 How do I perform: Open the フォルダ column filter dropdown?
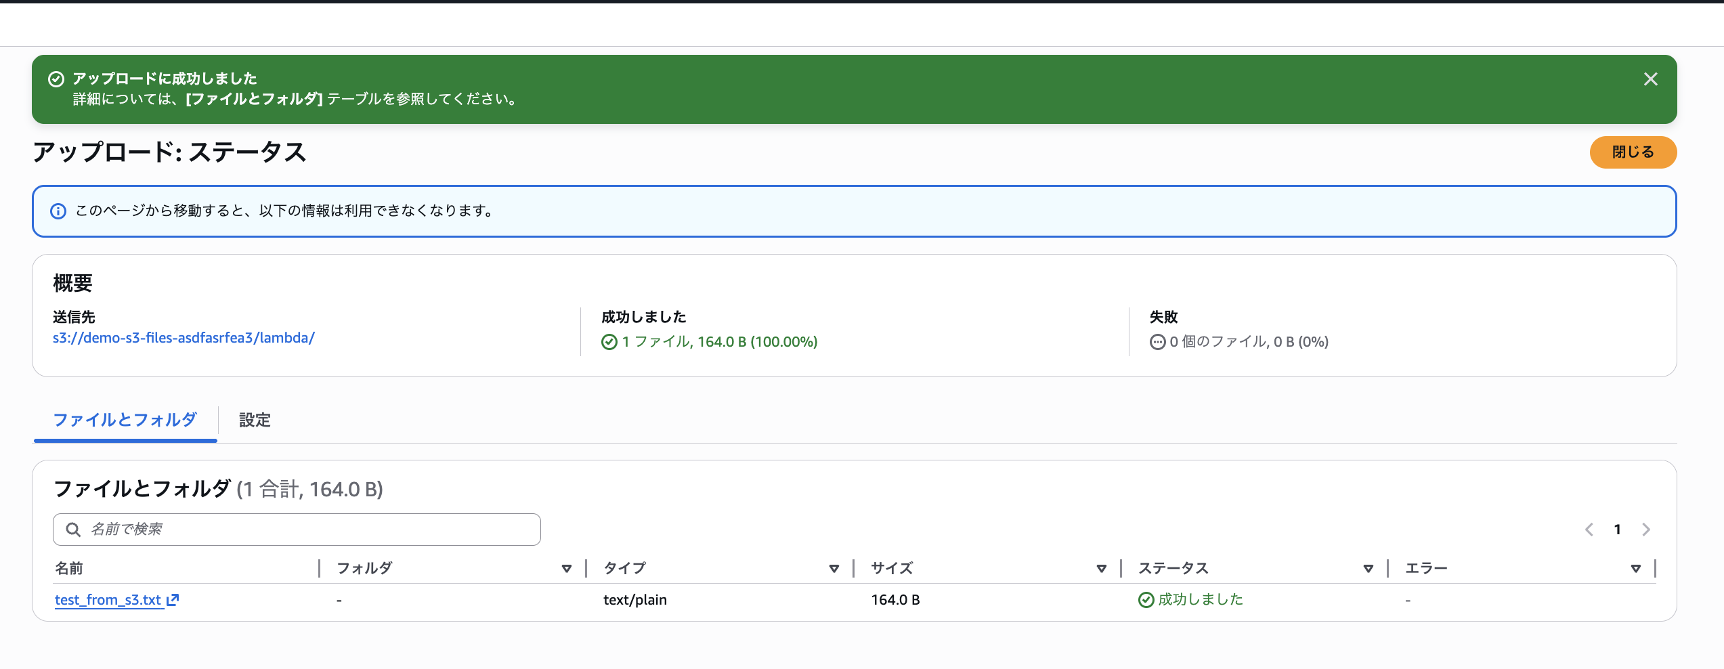[567, 568]
